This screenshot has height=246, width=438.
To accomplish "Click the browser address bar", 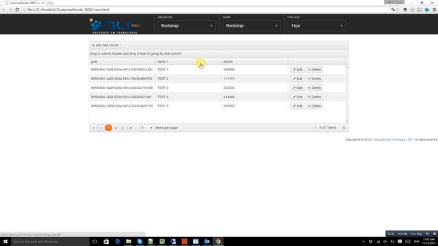I will [207, 10].
